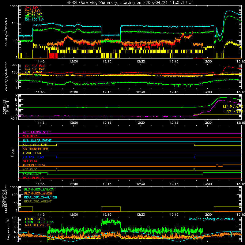The width and height of the screenshot is (245, 245).
Task: Click the 0.1-0.3 MeV legend label
Action: click(35, 66)
